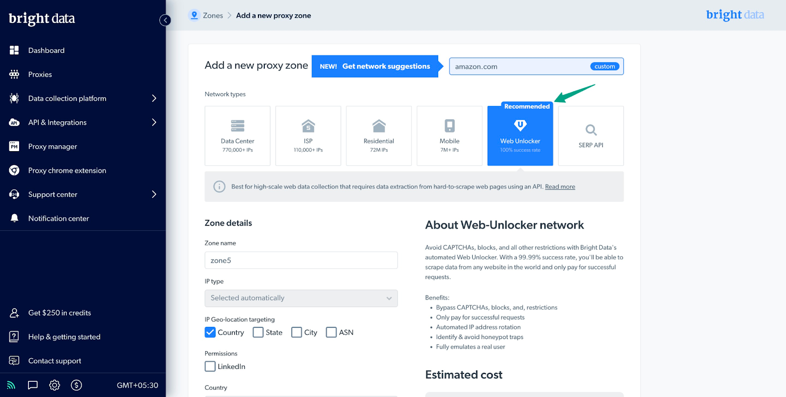This screenshot has height=397, width=786.
Task: Enable the City geo-targeting checkbox
Action: 297,332
